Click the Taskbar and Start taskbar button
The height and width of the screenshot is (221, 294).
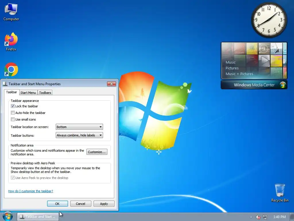(x=38, y=217)
